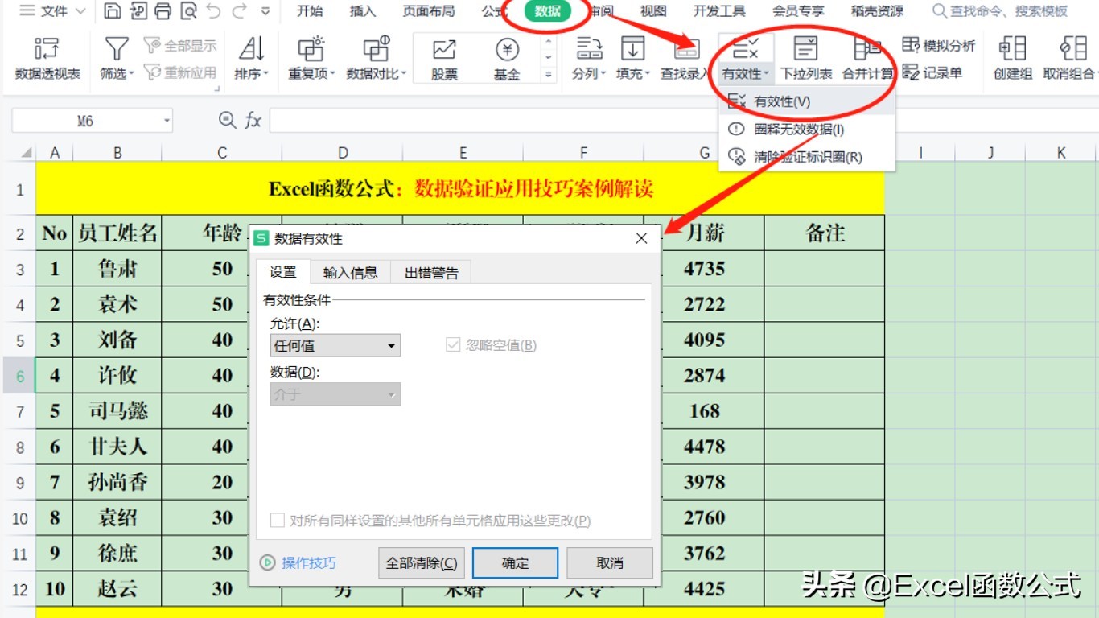The width and height of the screenshot is (1099, 618).
Task: Click the Redo arrow icon
Action: tap(239, 11)
